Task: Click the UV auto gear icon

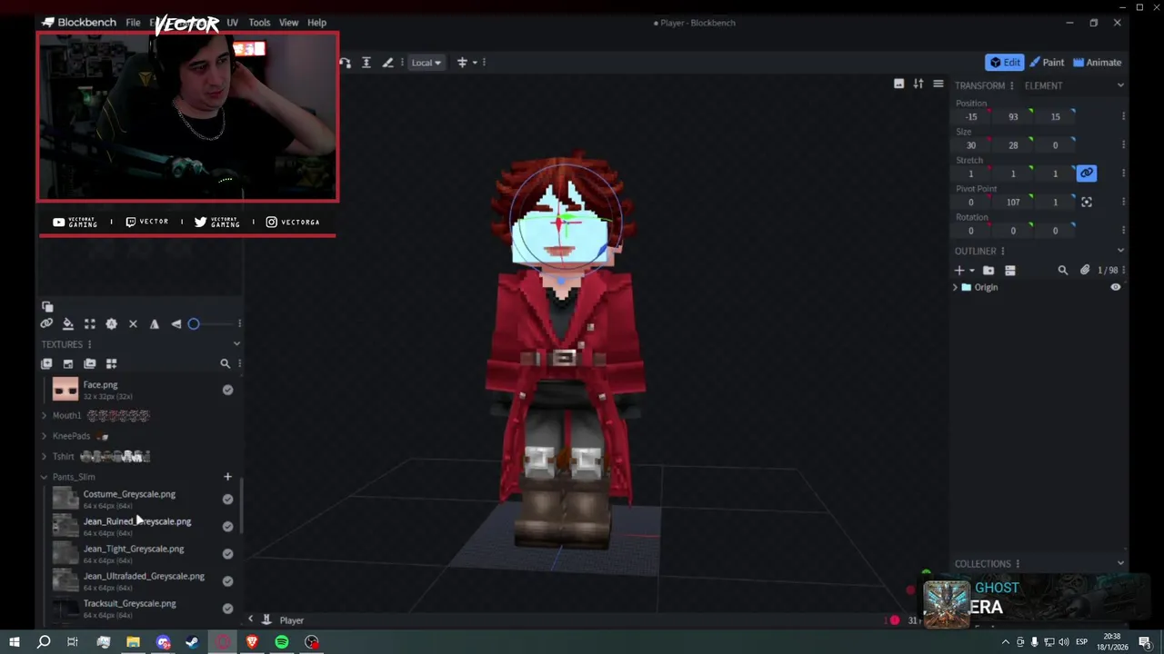Action: coord(111,323)
